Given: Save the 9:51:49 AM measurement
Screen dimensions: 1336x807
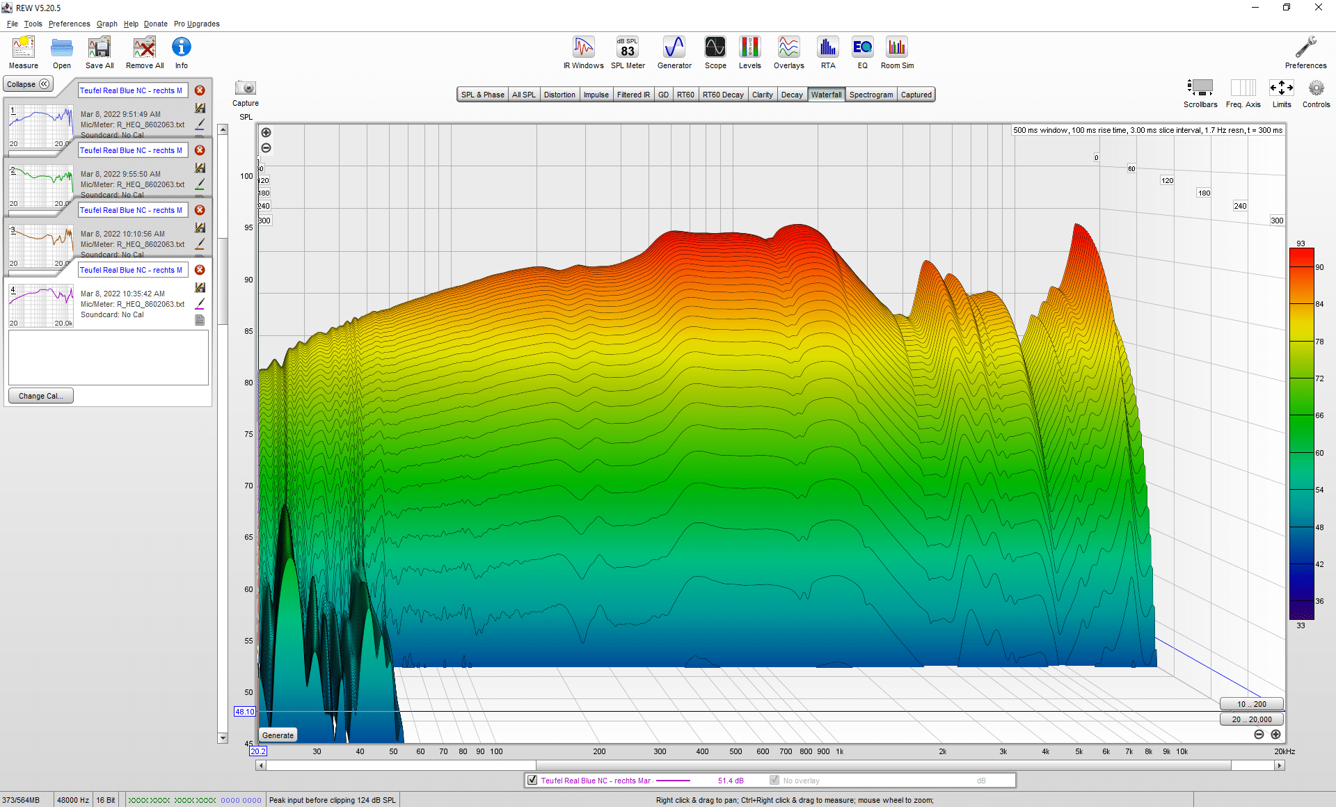Looking at the screenshot, I should pyautogui.click(x=200, y=108).
